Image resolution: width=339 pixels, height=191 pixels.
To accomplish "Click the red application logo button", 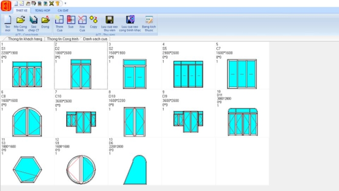I will click(x=6, y=6).
